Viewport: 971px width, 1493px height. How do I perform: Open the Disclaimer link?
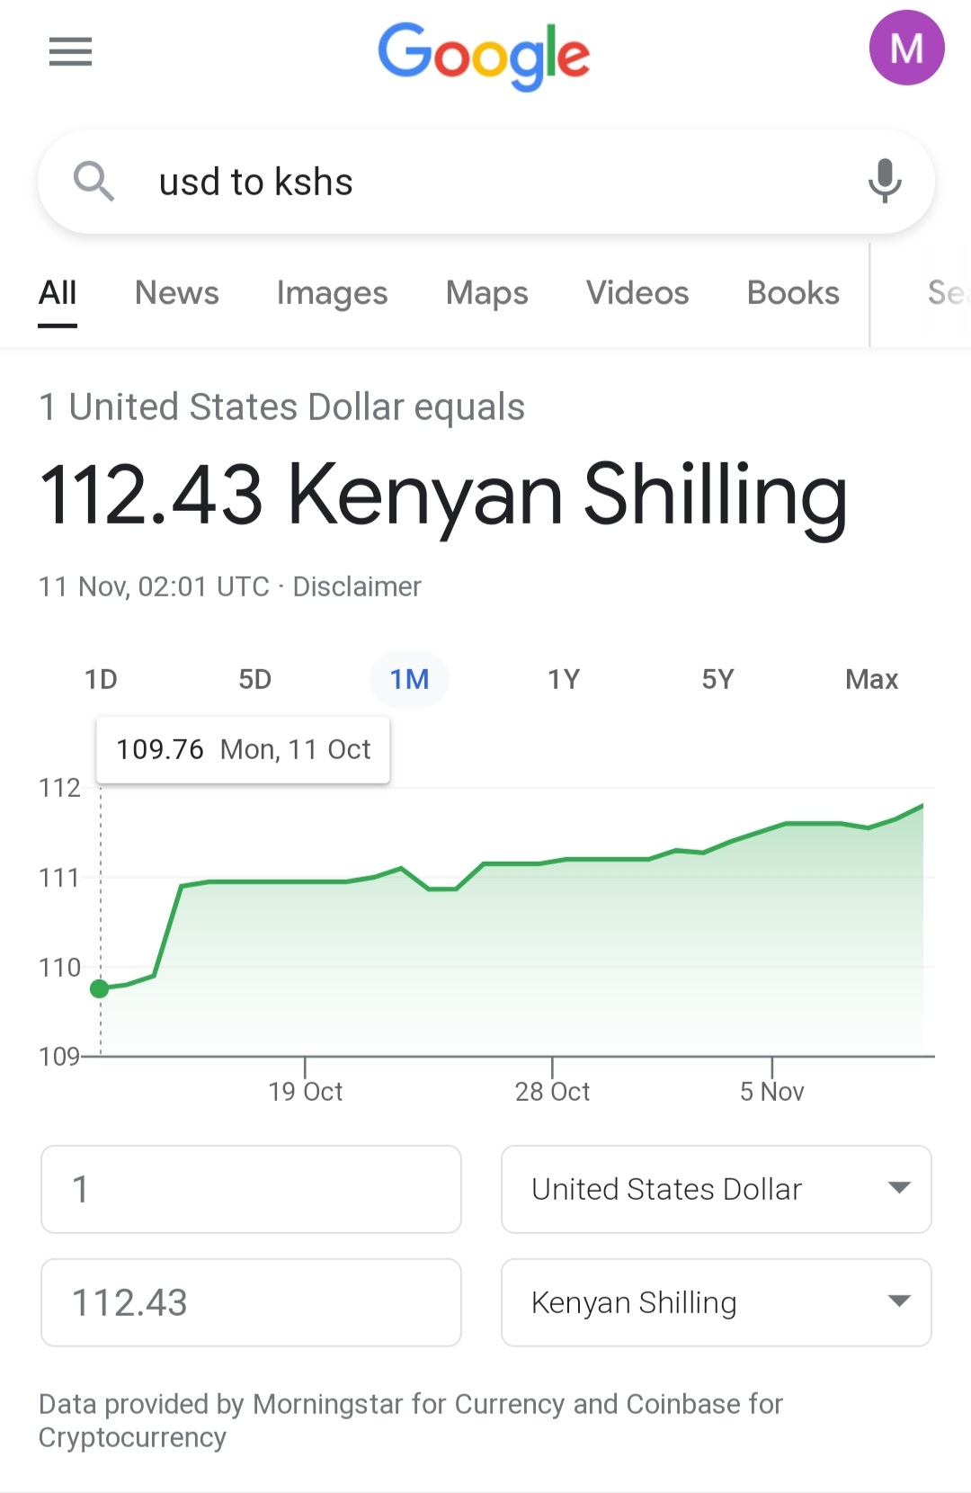click(357, 586)
